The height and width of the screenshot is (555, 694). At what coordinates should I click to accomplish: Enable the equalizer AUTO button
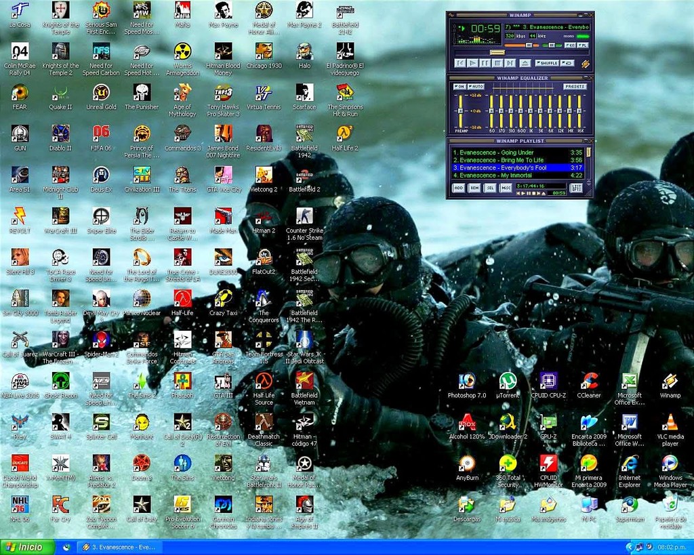point(474,87)
